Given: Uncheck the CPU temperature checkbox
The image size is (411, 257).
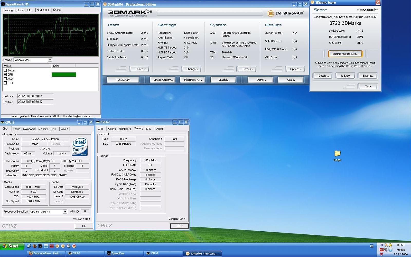Looking at the screenshot, I should 5,75.
